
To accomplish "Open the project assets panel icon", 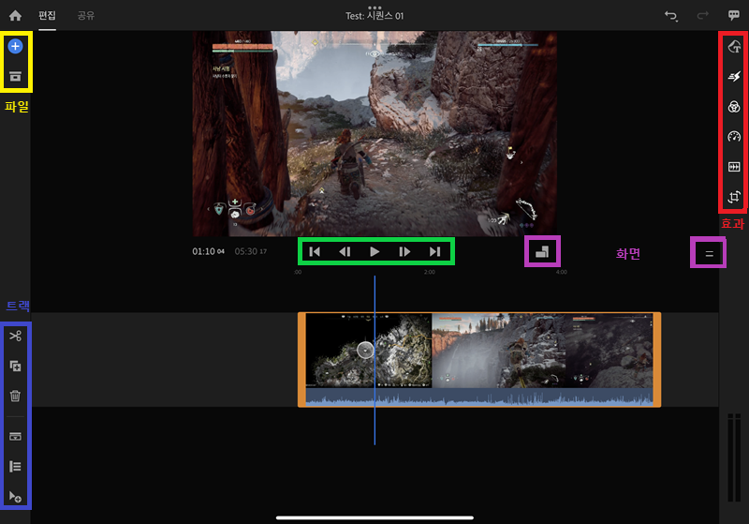I will (x=15, y=76).
